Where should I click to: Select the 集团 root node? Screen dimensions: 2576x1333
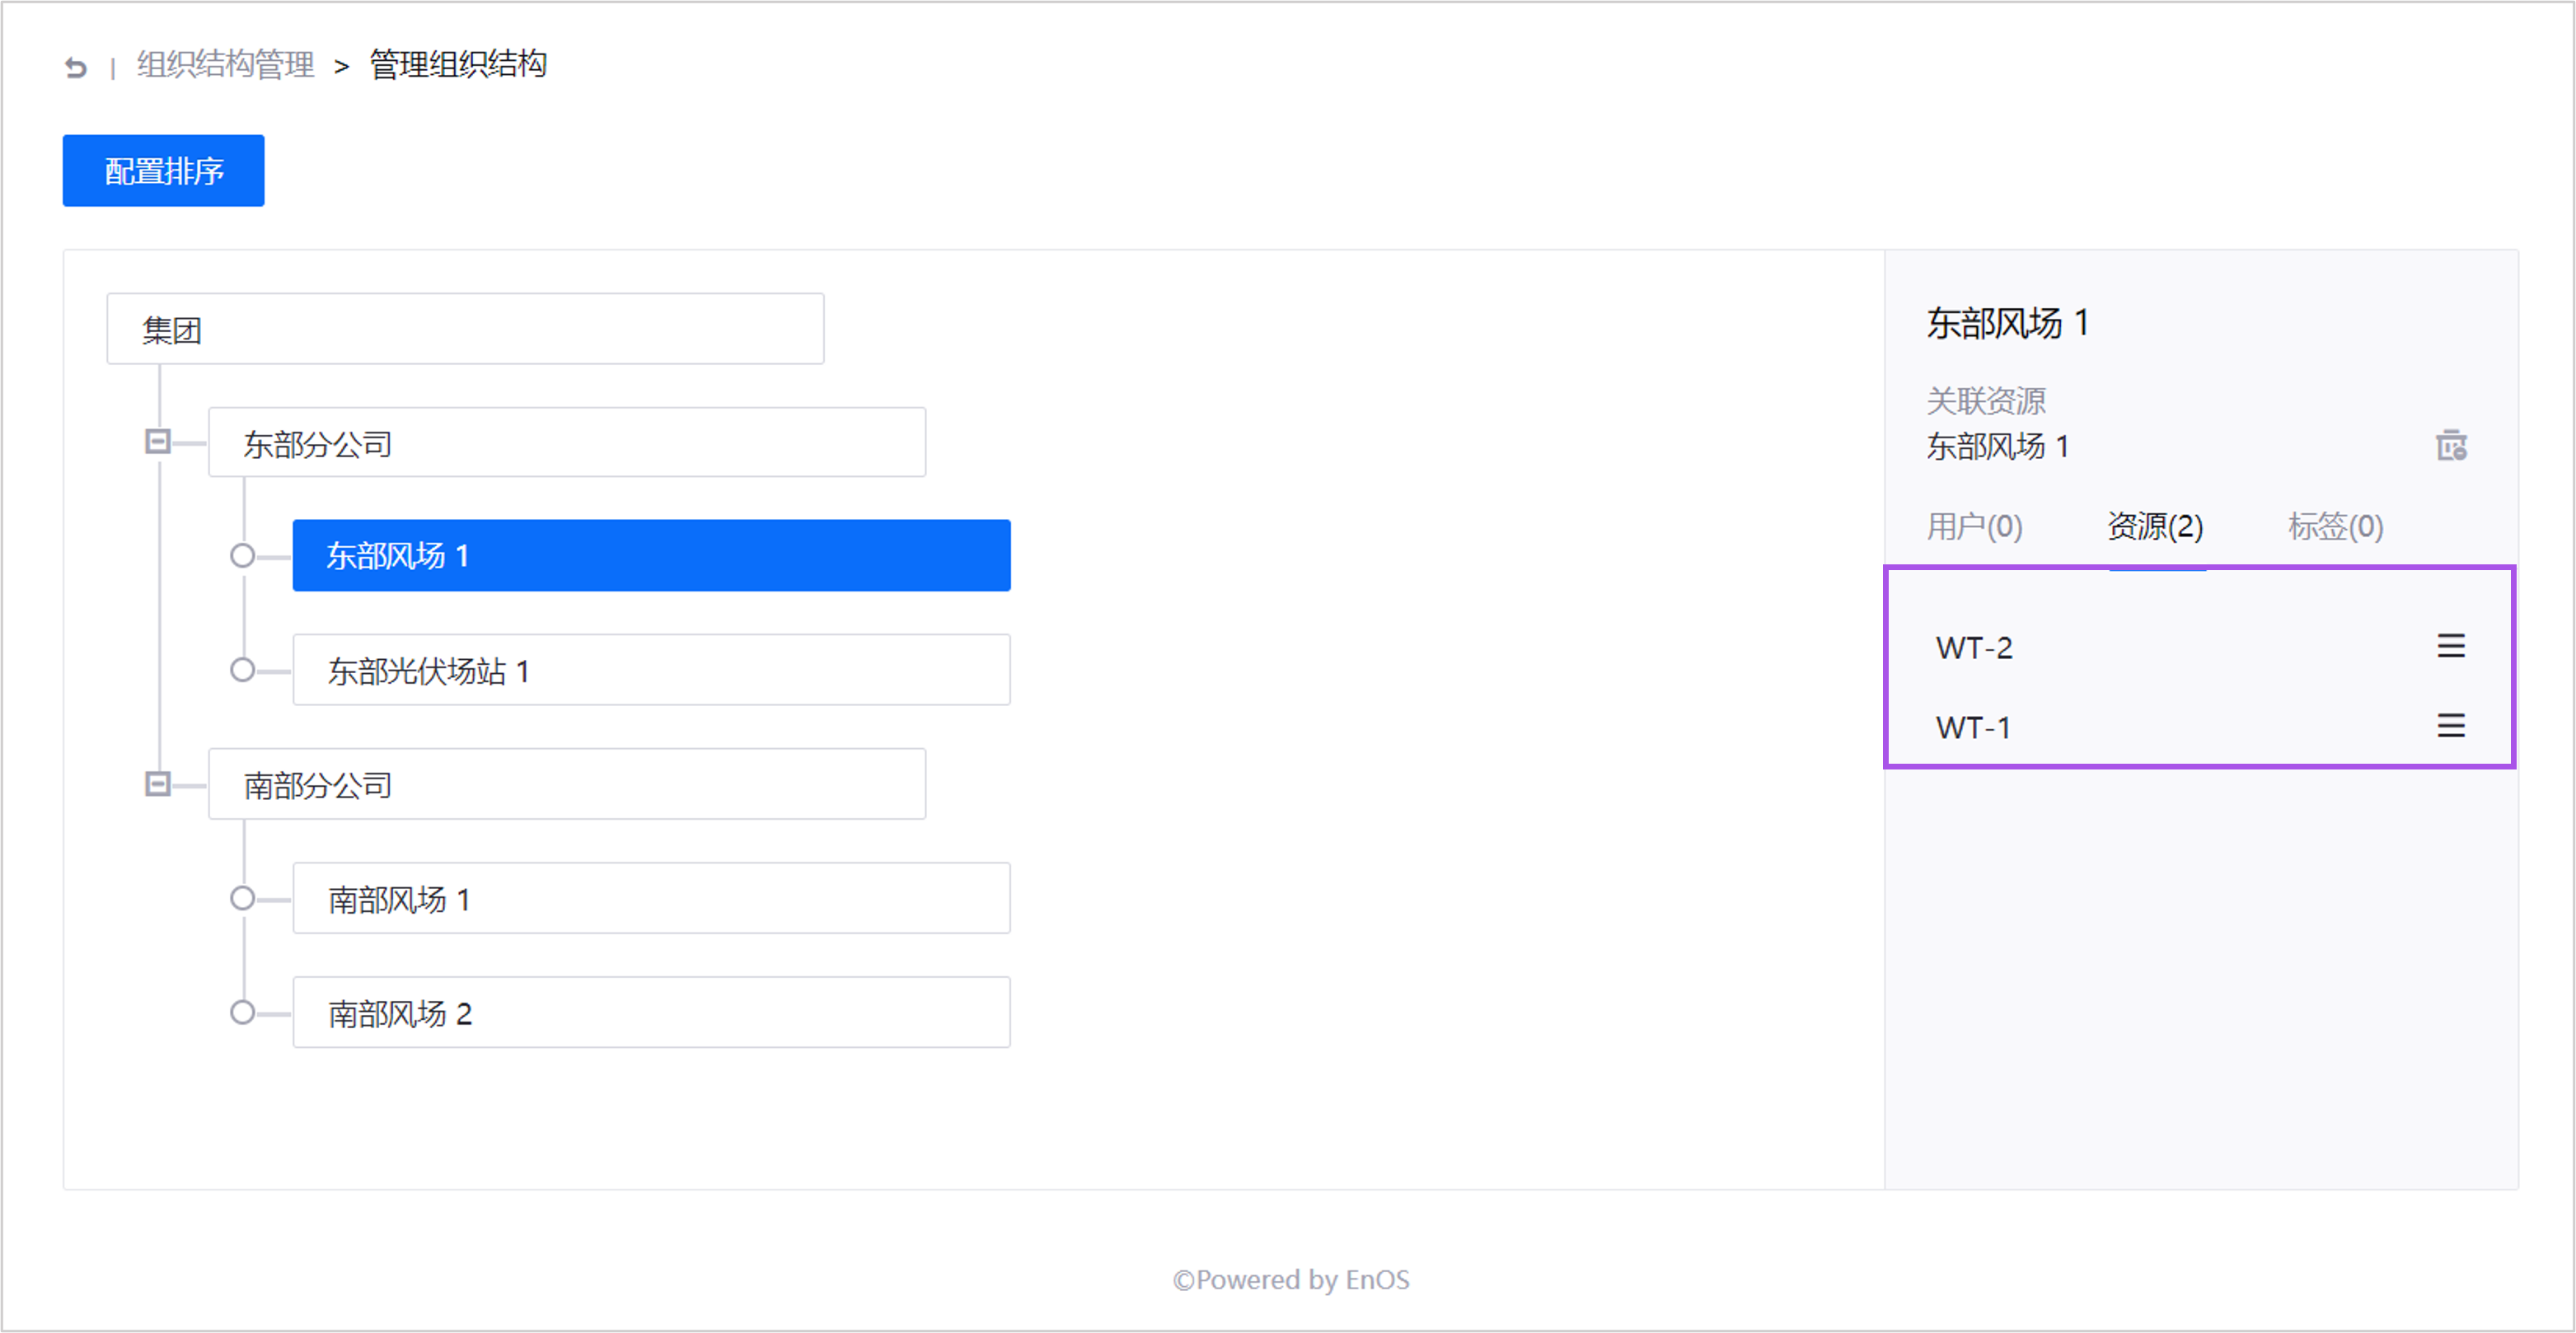click(x=465, y=329)
